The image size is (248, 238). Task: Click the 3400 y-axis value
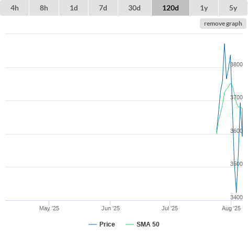tap(236, 197)
